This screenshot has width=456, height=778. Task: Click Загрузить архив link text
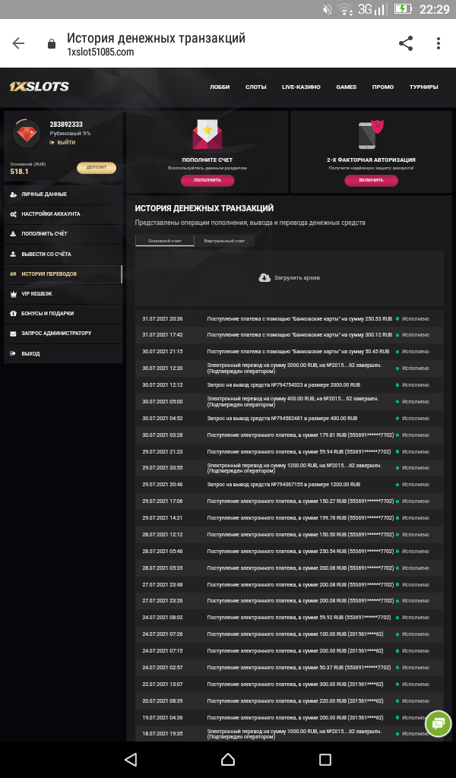tap(296, 278)
